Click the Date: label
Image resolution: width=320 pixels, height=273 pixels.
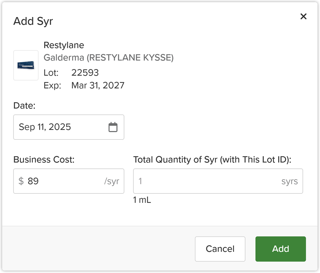(24, 105)
